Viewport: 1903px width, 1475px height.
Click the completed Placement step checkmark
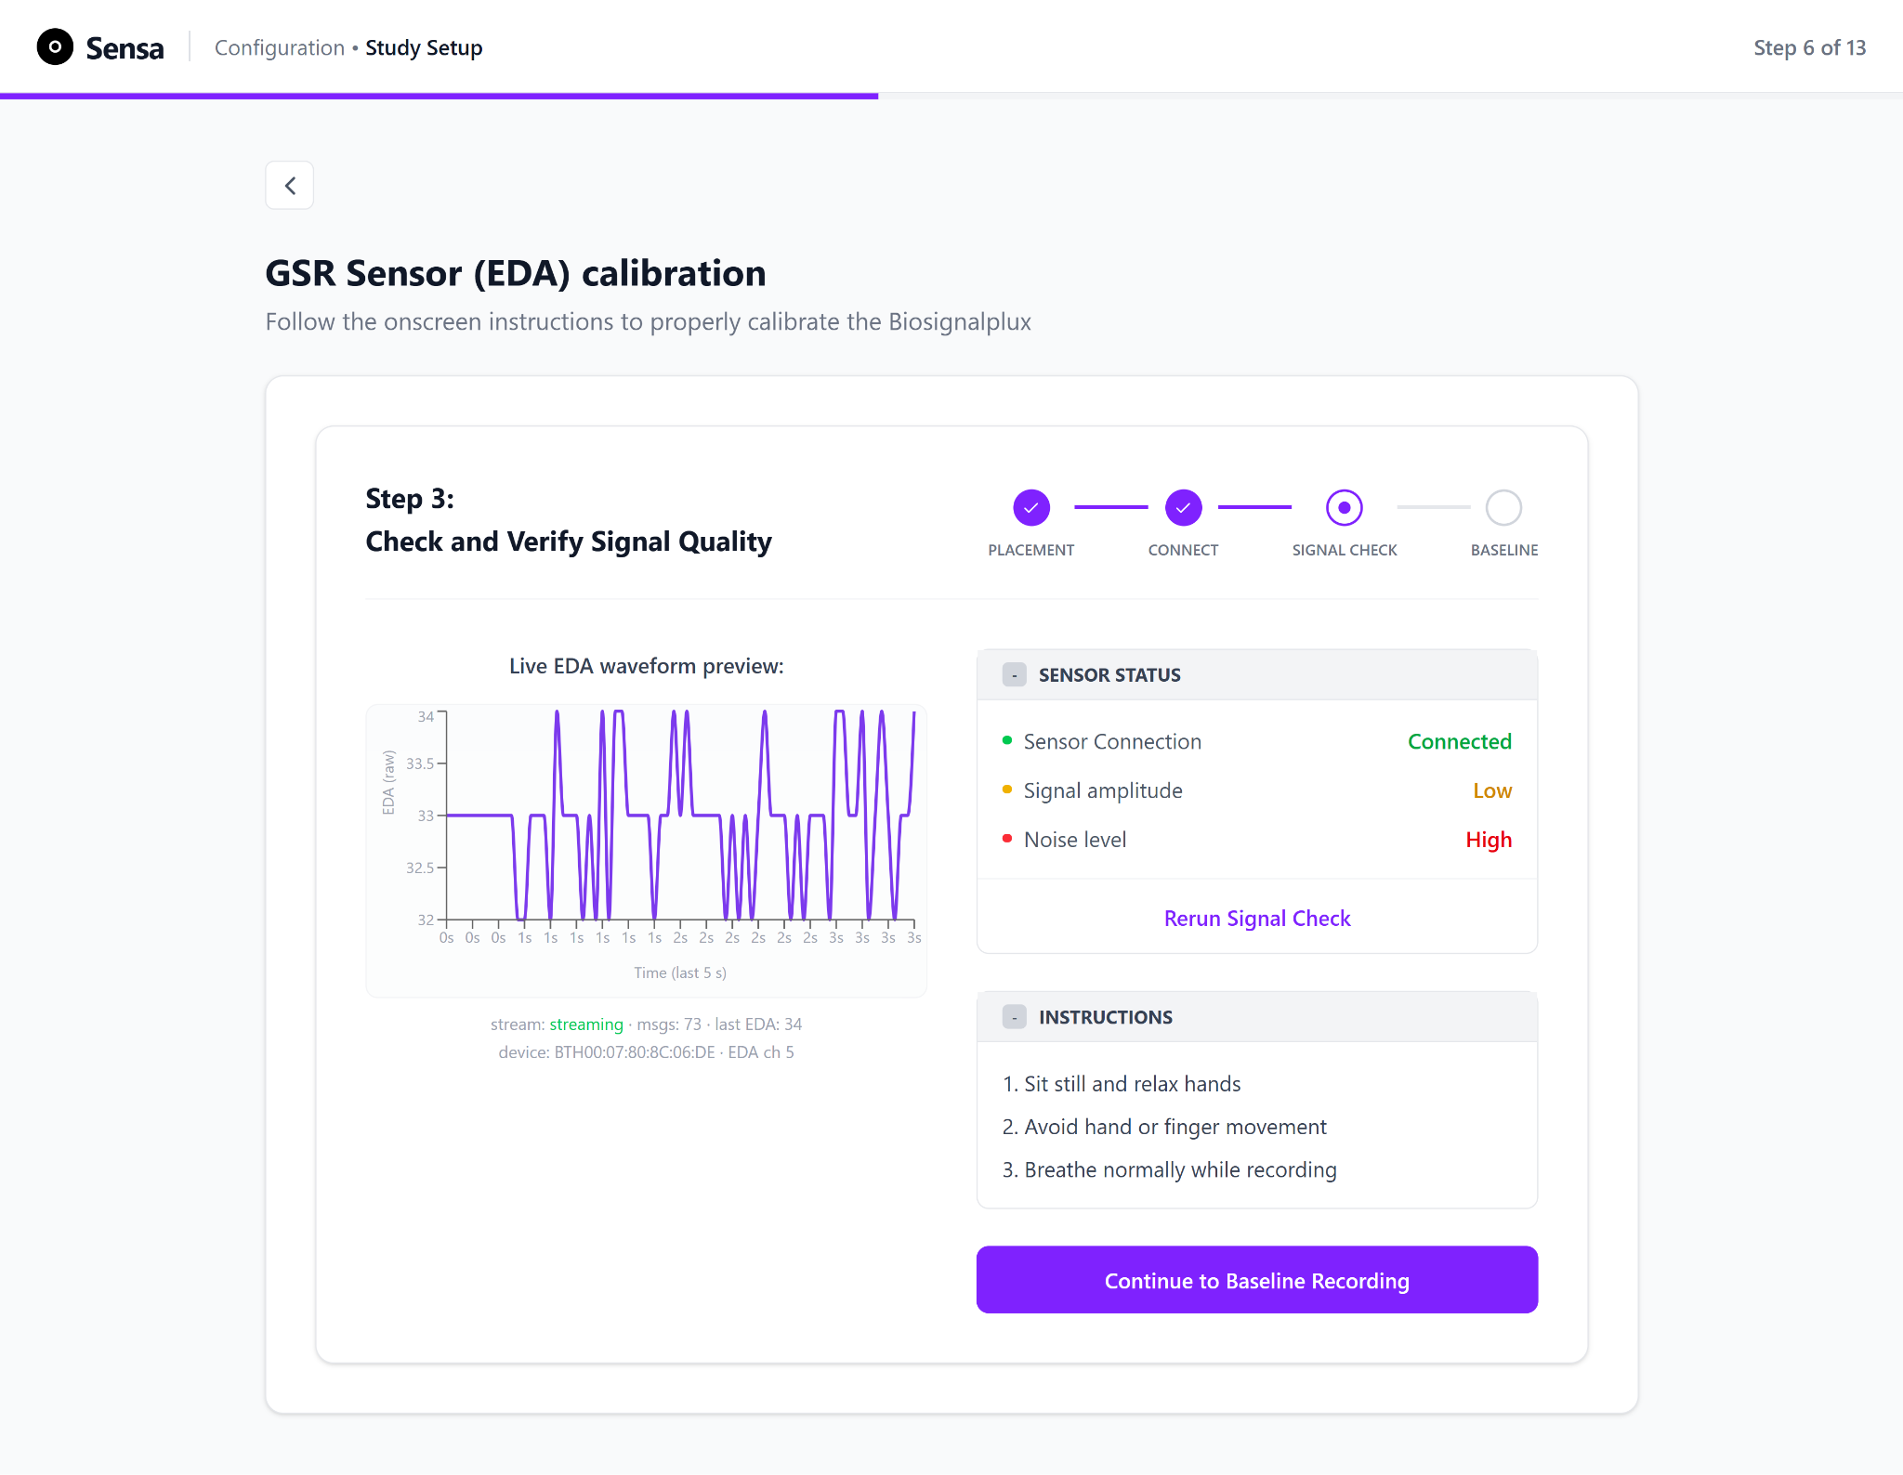point(1031,508)
